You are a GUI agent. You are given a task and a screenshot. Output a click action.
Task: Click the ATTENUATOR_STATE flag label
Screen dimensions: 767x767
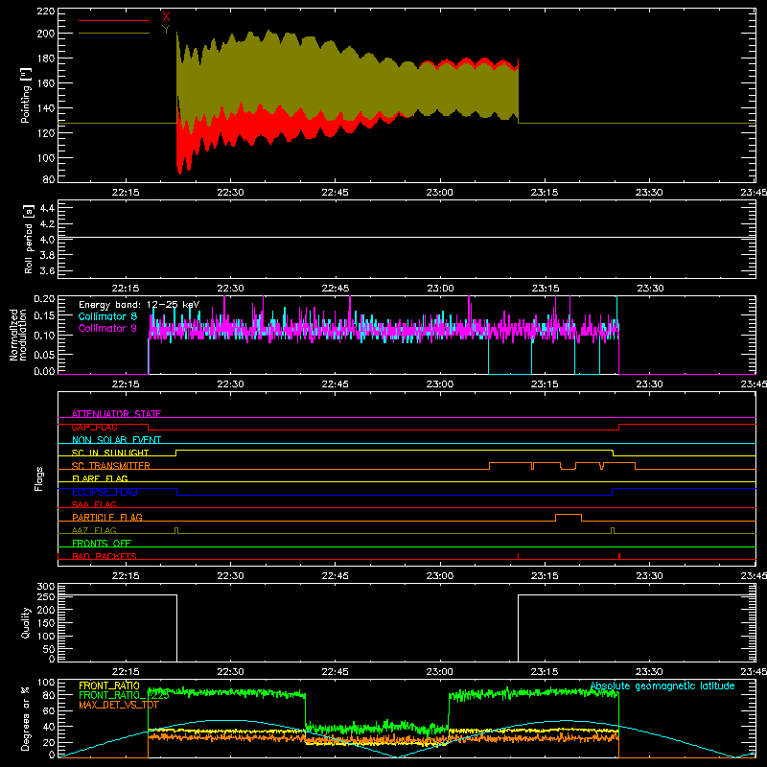(116, 414)
